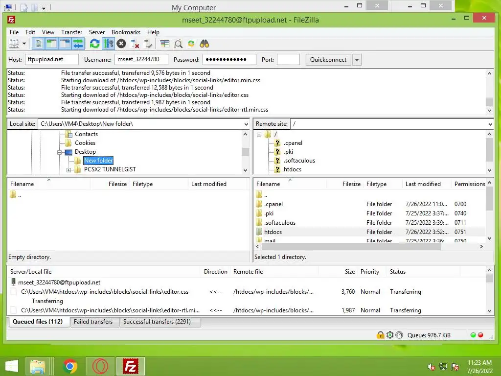Click the muted volume tray icon

coord(432,367)
